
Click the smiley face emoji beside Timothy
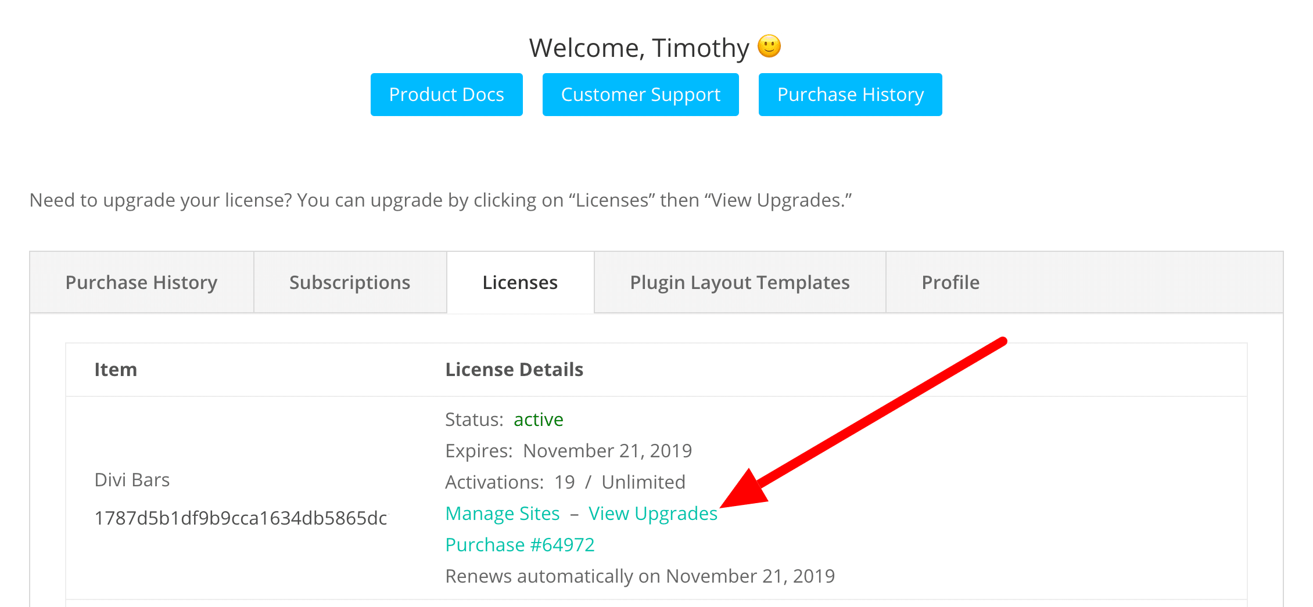click(769, 46)
